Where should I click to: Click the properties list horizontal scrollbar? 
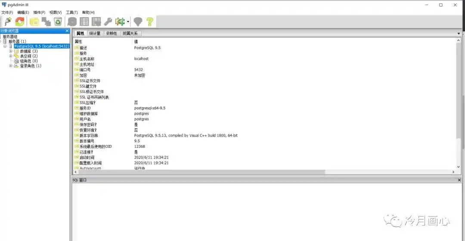(x=215, y=172)
